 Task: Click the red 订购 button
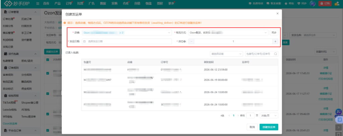pyautogui.click(x=325, y=3)
